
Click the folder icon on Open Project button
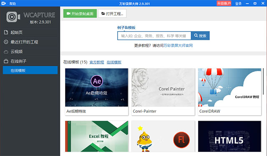[103, 13]
